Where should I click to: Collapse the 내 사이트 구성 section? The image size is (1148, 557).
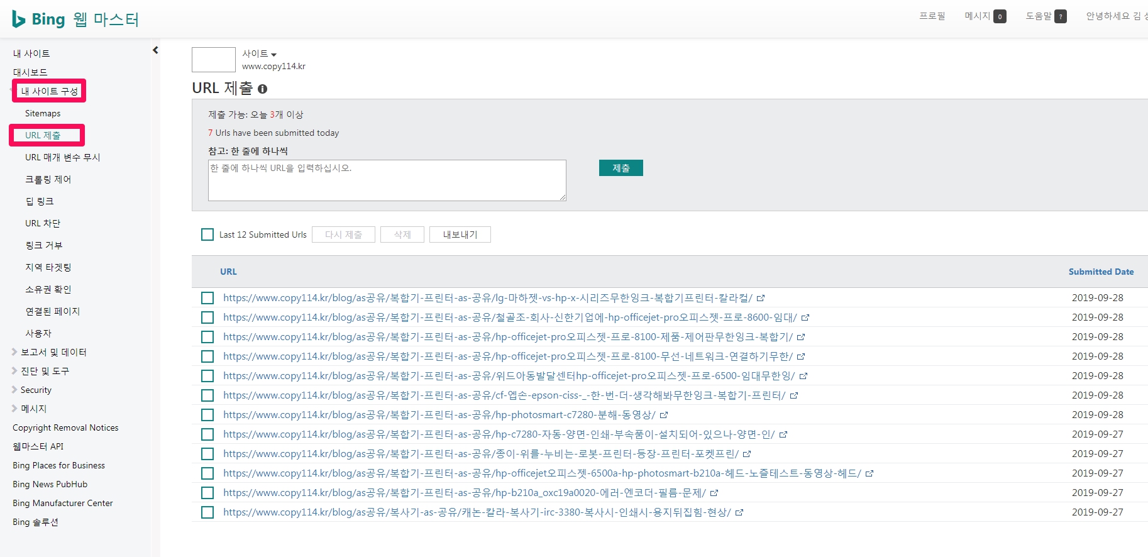[49, 91]
